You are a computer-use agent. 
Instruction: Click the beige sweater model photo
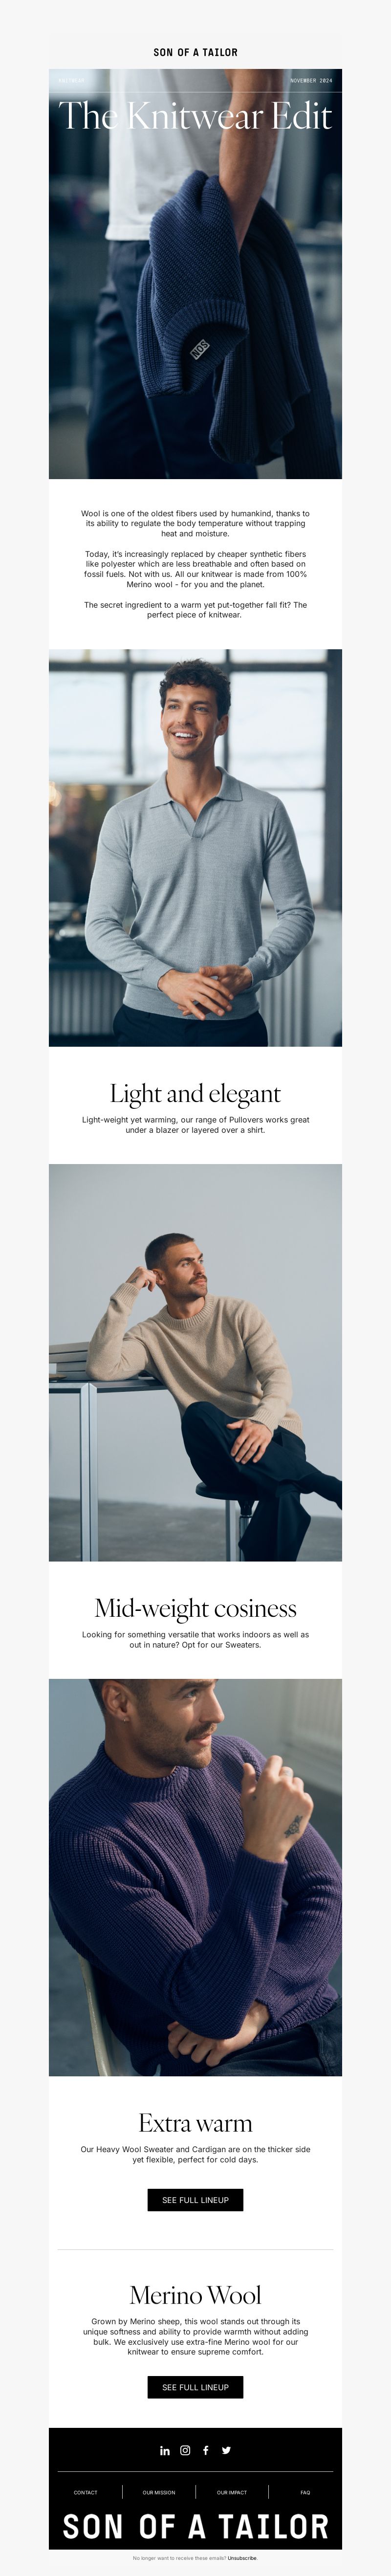196,1362
